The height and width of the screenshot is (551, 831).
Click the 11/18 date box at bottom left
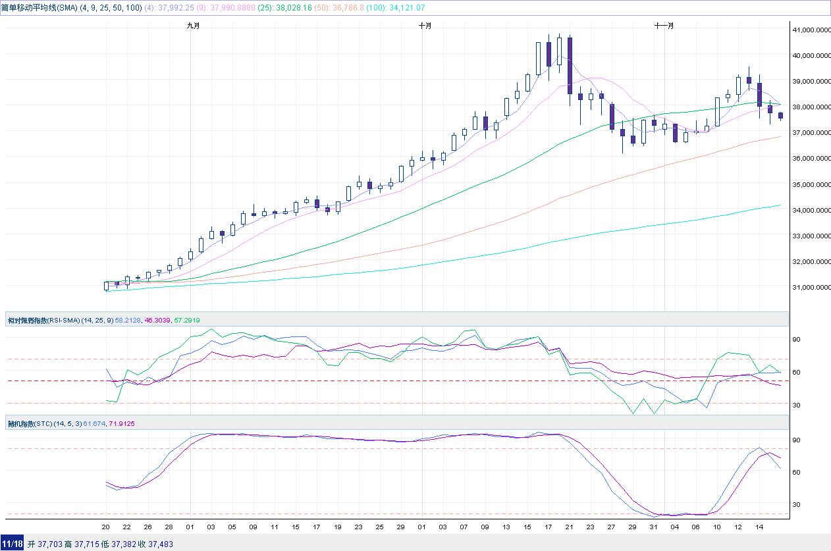(x=13, y=544)
